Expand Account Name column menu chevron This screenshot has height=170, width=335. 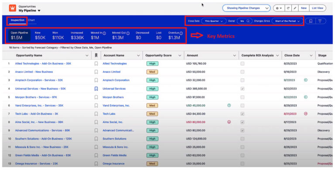coord(138,55)
